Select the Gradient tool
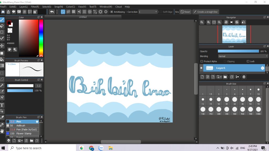This screenshot has width=269, height=151. [x=2, y=66]
